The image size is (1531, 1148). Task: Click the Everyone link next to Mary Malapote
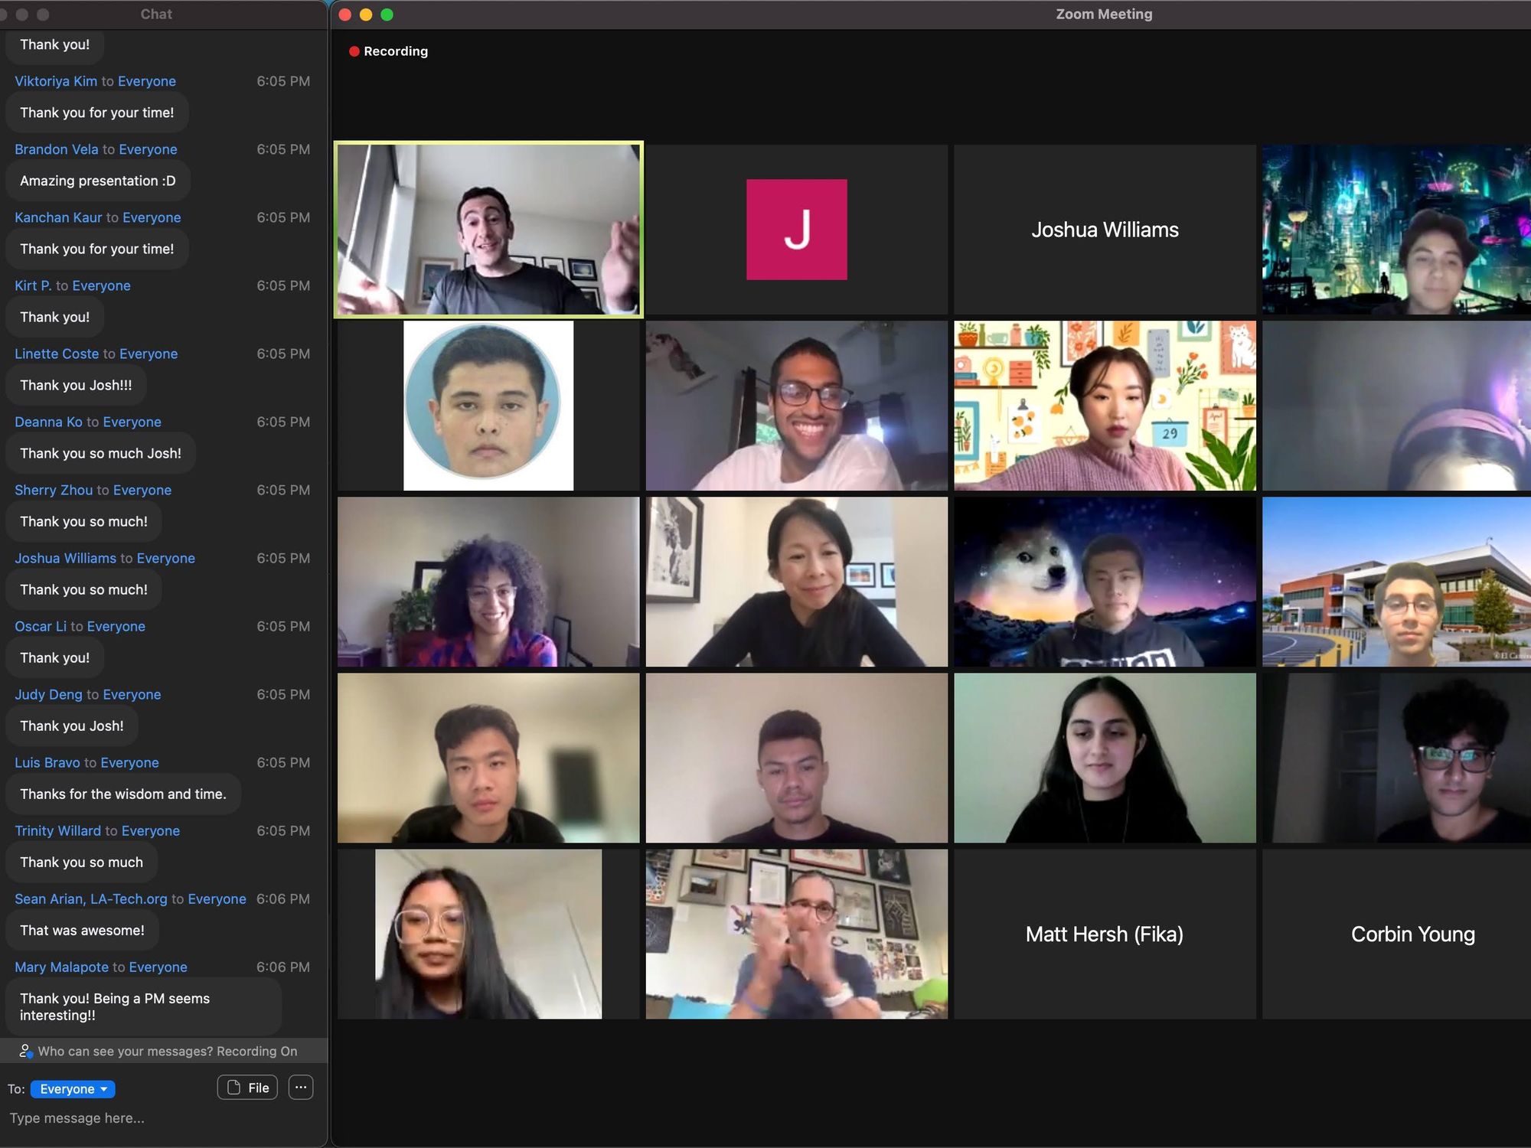158,967
